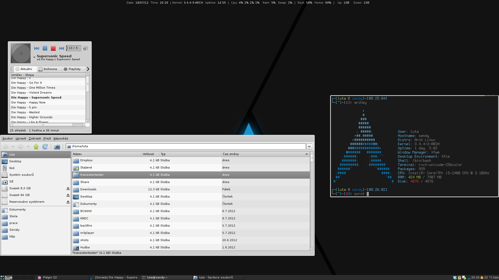The width and height of the screenshot is (499, 280).
Task: Open the Soubor menu
Action: pos(8,138)
